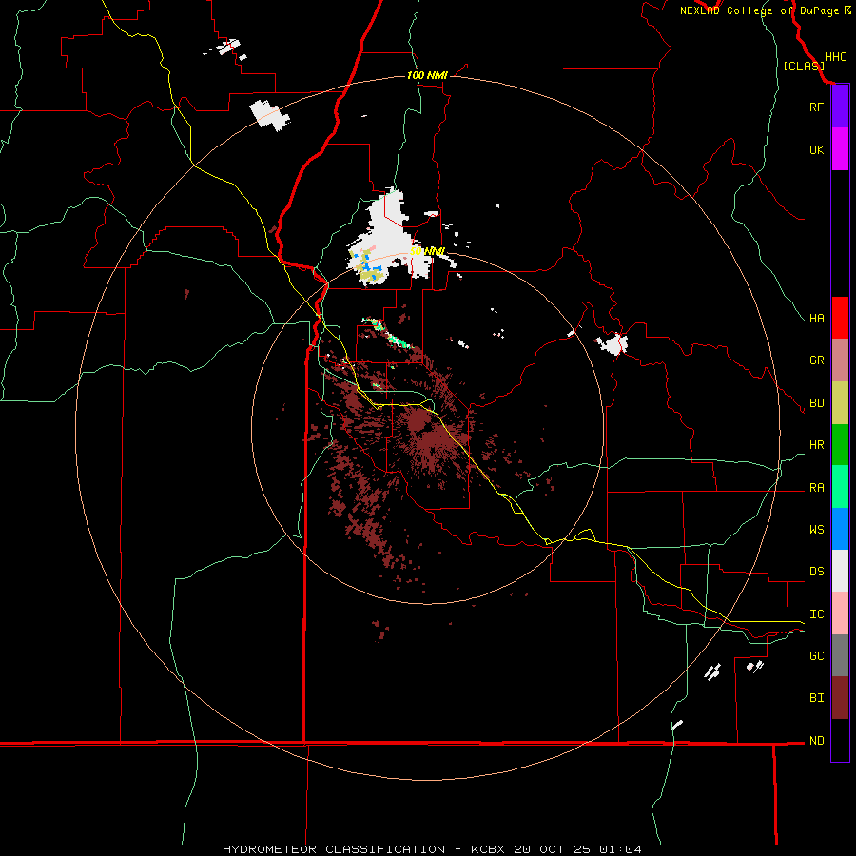Click the HYDROMETEOR CLASSIFICATION title text
Screen dimensions: 856x856
pyautogui.click(x=334, y=849)
